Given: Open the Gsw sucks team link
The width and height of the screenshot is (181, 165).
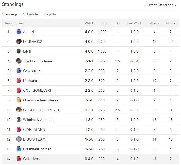Looking at the screenshot, I should click(32, 71).
